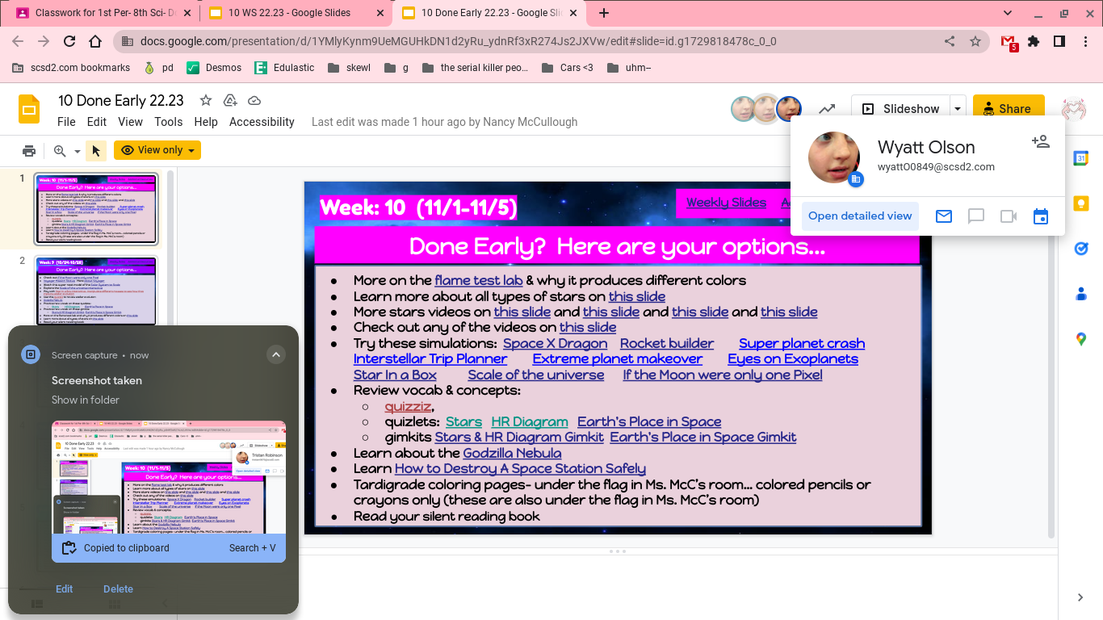Open the last edit version history link
The width and height of the screenshot is (1103, 620).
pos(445,122)
